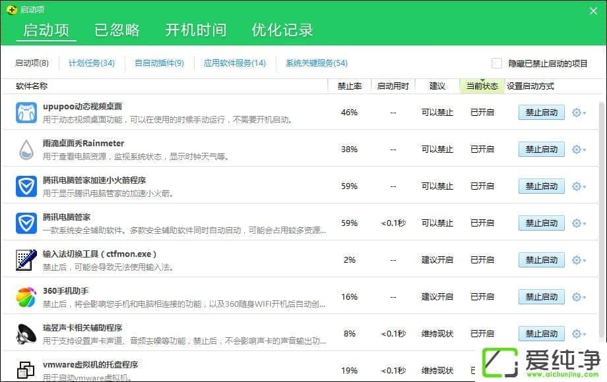Expand gear settings menu for 360手机助手

[x=578, y=297]
